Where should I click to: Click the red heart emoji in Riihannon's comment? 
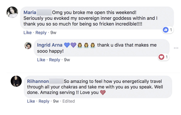click(x=103, y=92)
